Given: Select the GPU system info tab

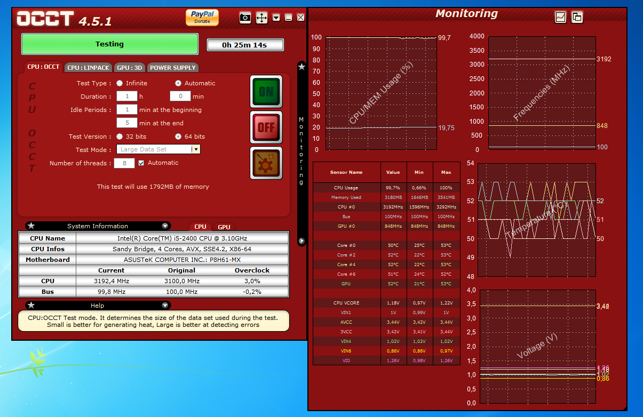Looking at the screenshot, I should click(224, 227).
